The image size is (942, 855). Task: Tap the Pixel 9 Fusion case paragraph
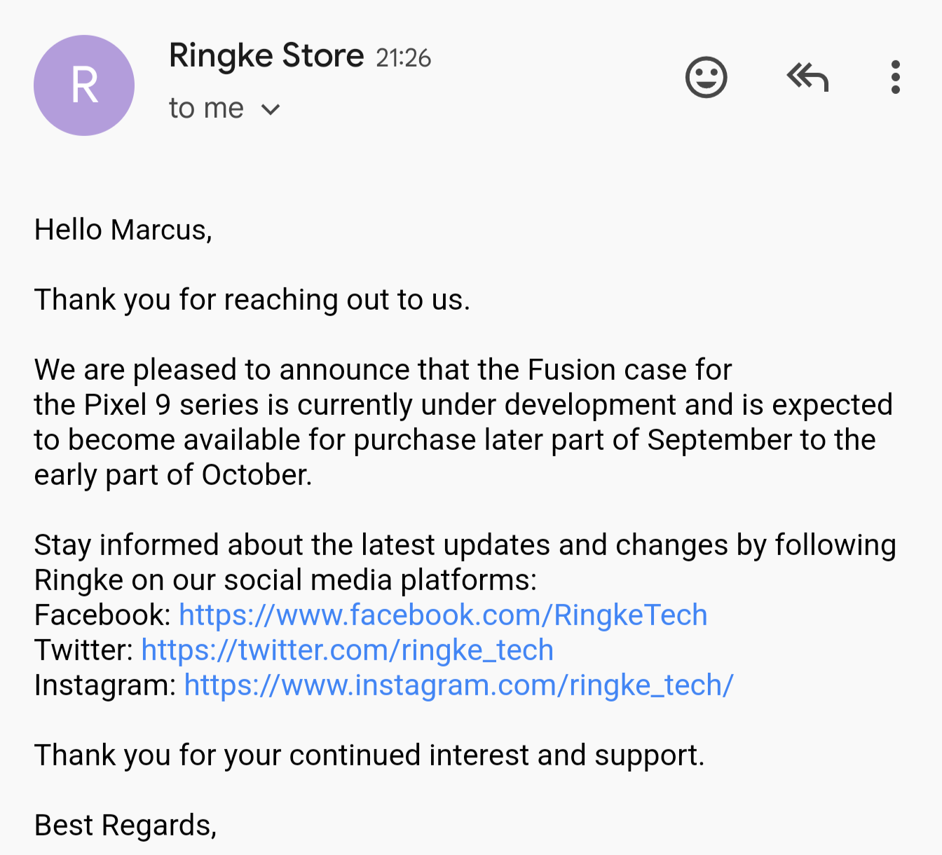click(x=463, y=423)
